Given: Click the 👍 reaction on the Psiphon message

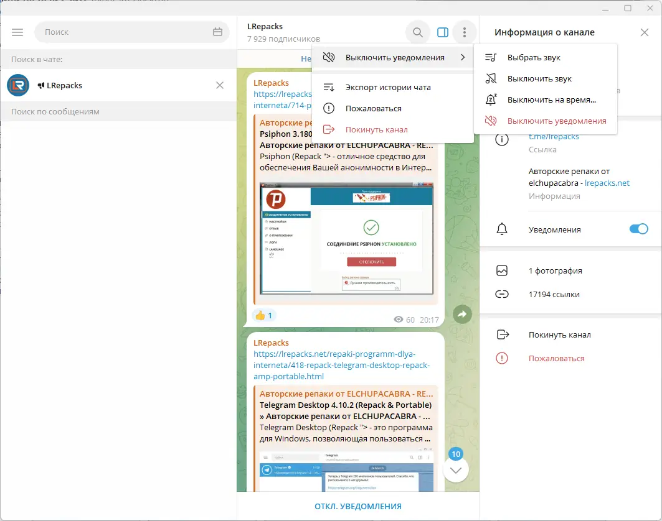Looking at the screenshot, I should (x=263, y=315).
